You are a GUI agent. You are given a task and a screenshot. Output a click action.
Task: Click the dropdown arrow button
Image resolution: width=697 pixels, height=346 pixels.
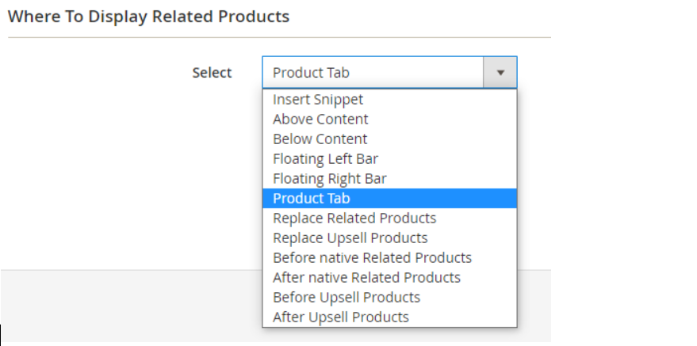pyautogui.click(x=500, y=72)
